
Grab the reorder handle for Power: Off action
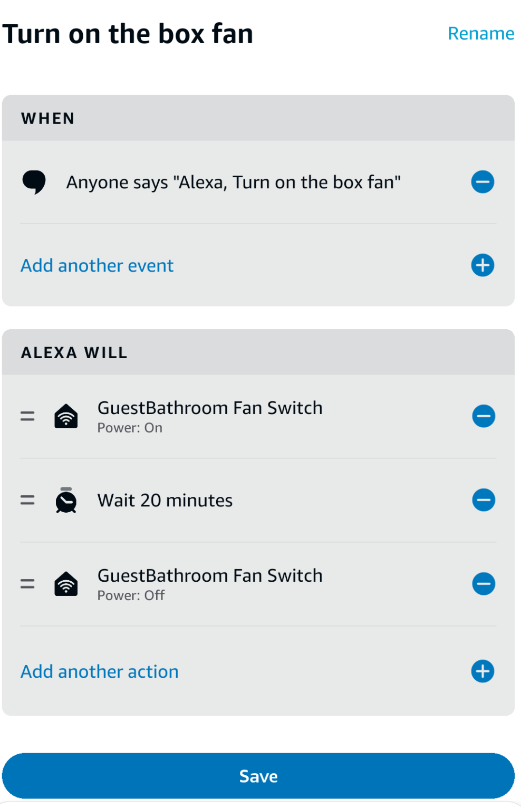pyautogui.click(x=27, y=584)
